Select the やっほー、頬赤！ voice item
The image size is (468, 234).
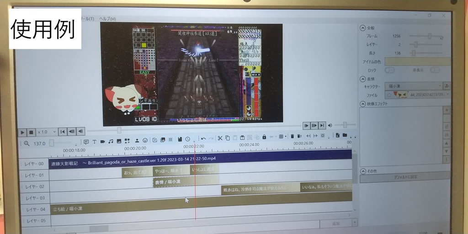point(171,170)
